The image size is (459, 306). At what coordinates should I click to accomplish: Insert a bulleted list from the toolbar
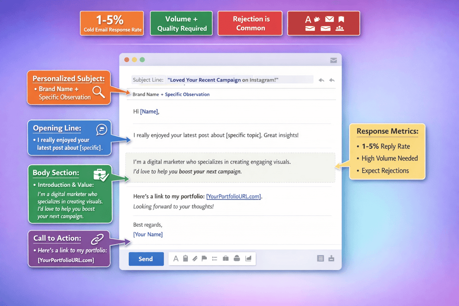point(215,259)
